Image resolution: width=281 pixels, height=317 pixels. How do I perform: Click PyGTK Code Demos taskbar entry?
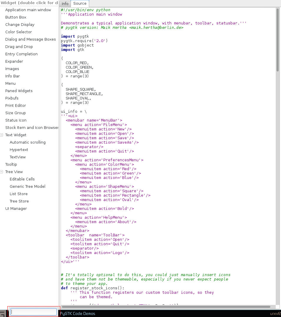[x=77, y=313]
